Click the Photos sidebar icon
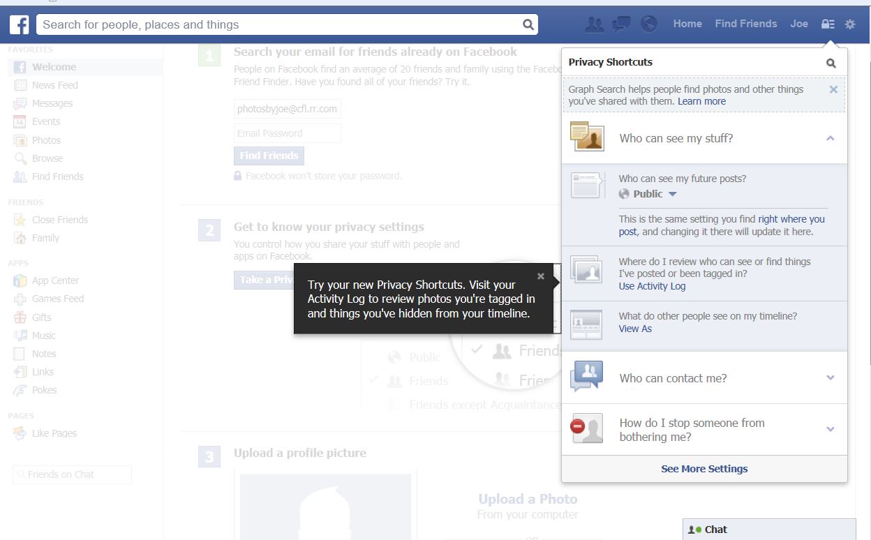 pos(20,140)
